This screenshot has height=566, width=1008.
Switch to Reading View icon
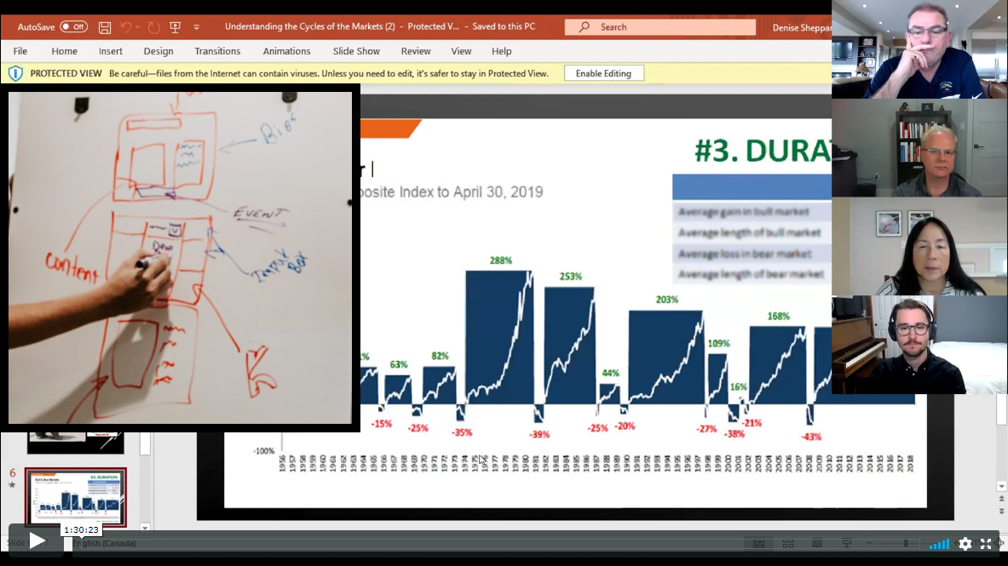pyautogui.click(x=817, y=544)
